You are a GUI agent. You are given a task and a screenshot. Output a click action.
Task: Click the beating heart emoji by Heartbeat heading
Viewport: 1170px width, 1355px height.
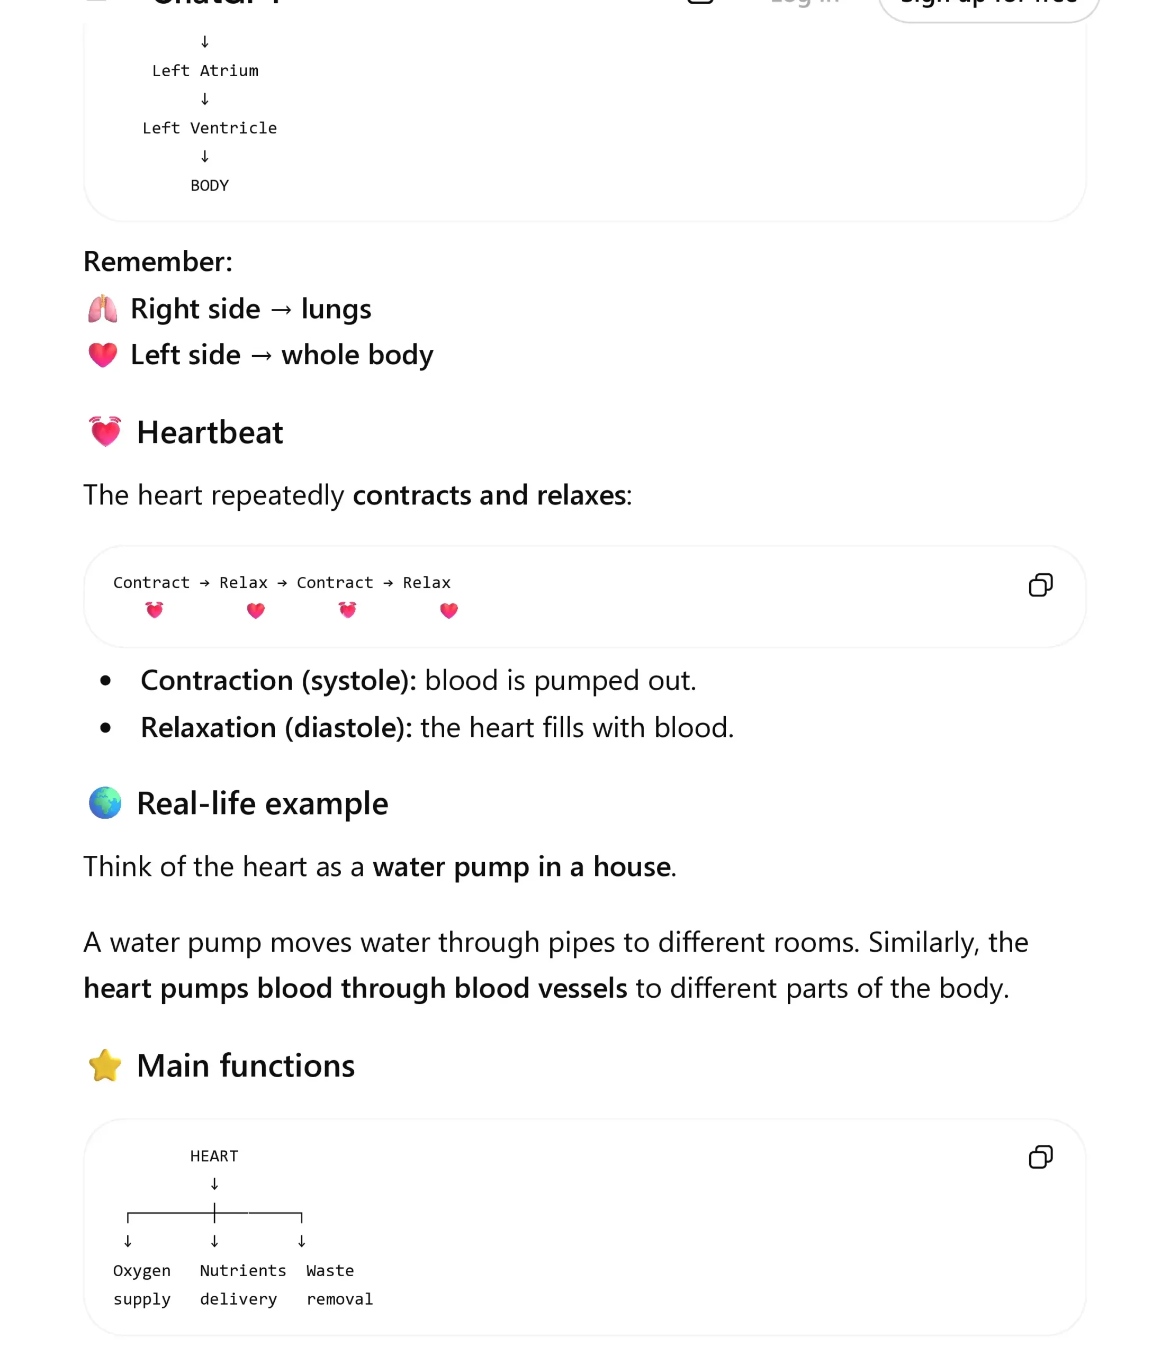105,431
